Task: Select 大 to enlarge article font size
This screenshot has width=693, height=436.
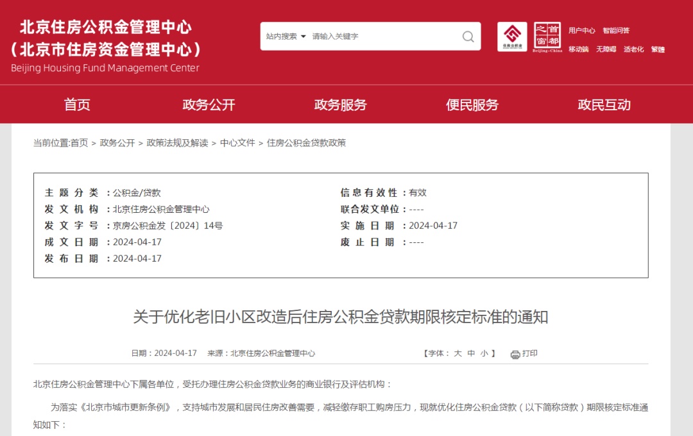Action: click(458, 353)
